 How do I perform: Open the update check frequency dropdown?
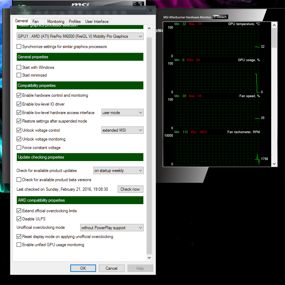(118, 171)
